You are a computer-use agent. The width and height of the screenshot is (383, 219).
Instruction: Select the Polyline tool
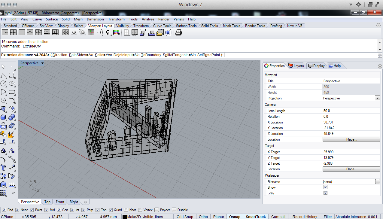[x=4, y=75]
